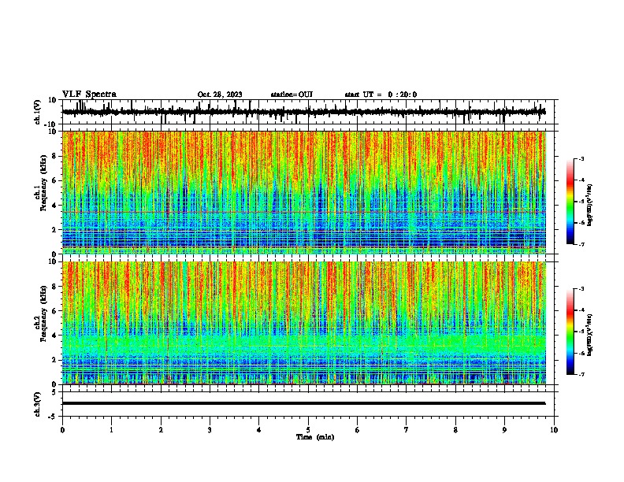Click the "-10" tick of ch.1(V) axis
The height and width of the screenshot is (482, 624).
point(50,124)
